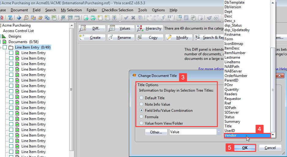Click the DXL export toolbar icon
287x157 pixels.
93,17
